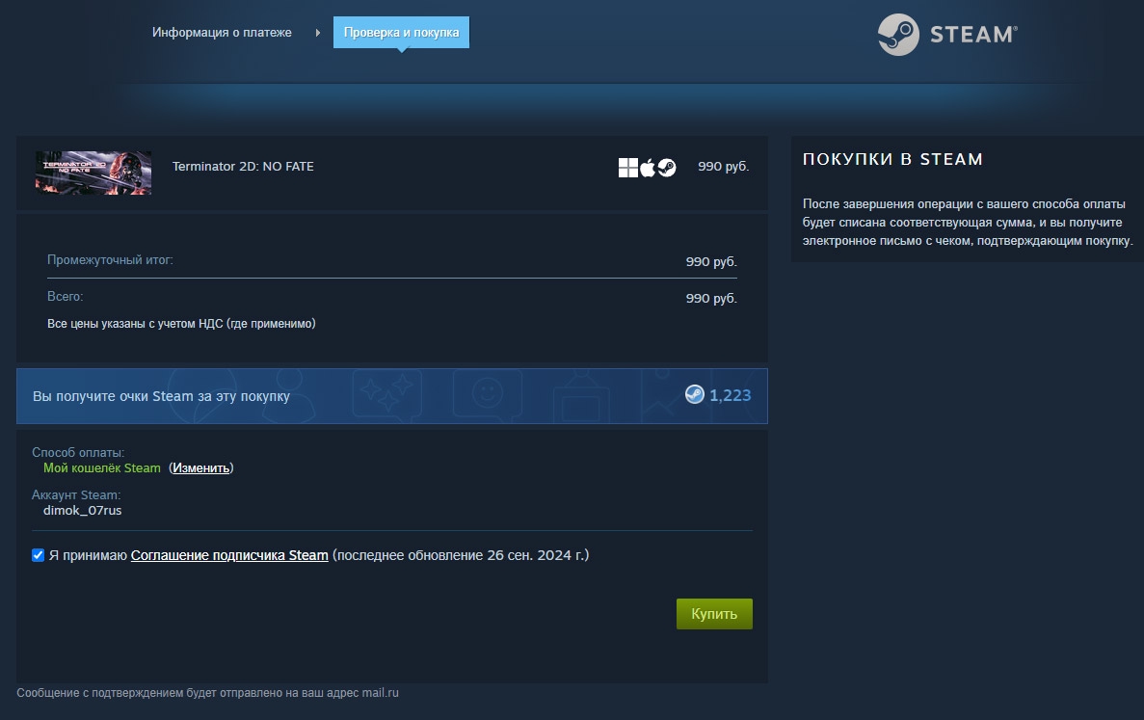The height and width of the screenshot is (720, 1144).
Task: Click Мой кошелёк Steam payment method
Action: tap(102, 468)
